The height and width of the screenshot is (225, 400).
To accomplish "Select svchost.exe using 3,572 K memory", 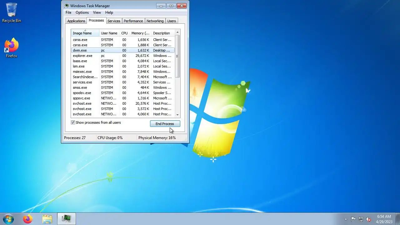I will click(123, 109).
